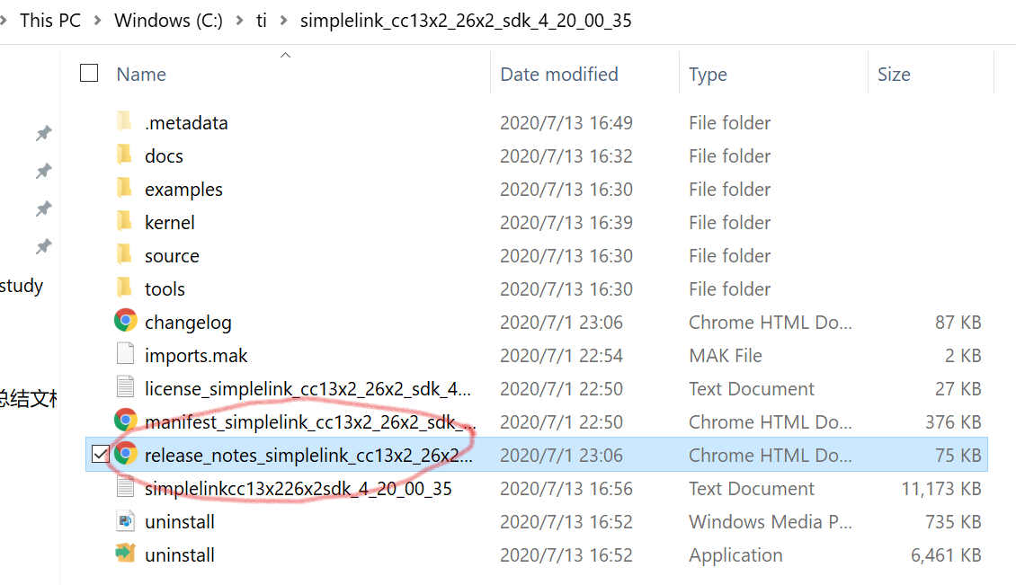Open breadcrumb chevron after This PC
The height and width of the screenshot is (585, 1016).
click(x=97, y=20)
